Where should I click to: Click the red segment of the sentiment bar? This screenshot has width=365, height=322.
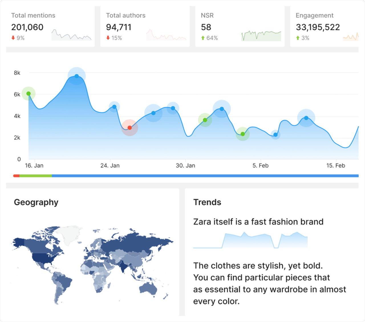16,176
